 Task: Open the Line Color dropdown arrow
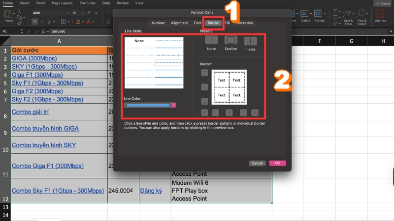coord(174,105)
